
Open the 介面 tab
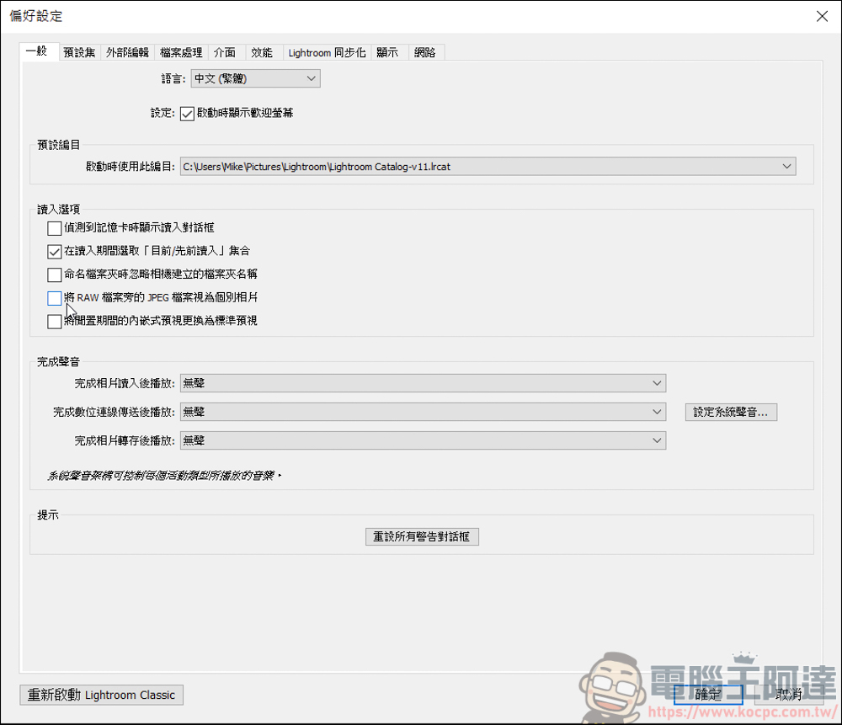coord(225,53)
